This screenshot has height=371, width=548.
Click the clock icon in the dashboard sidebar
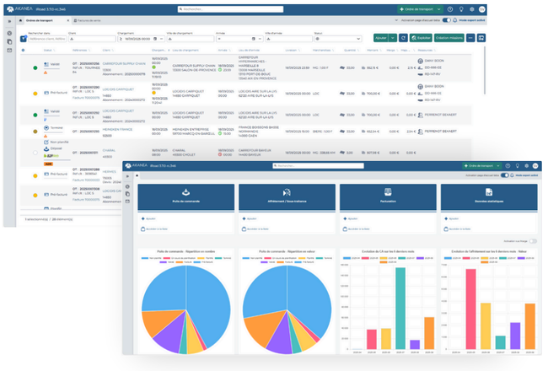click(x=127, y=185)
